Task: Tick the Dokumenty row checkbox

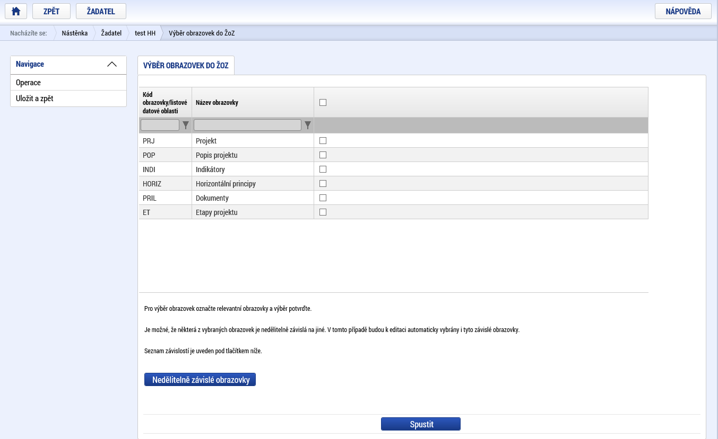Action: (x=323, y=198)
